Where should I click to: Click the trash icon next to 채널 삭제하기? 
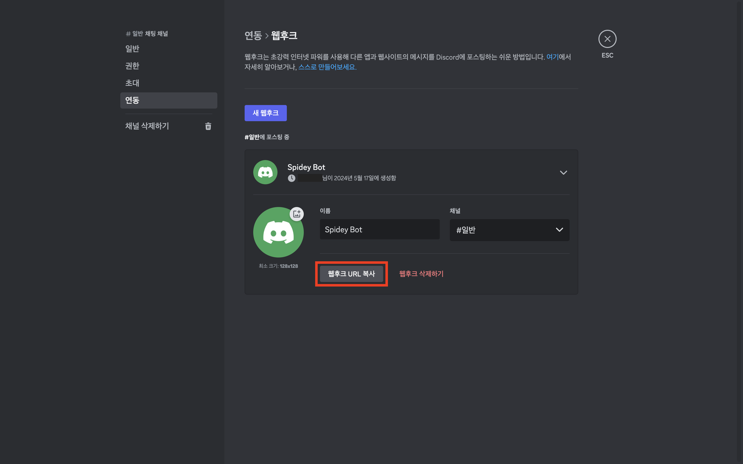pyautogui.click(x=208, y=126)
